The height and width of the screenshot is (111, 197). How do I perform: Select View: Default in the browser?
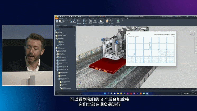pos(61,40)
